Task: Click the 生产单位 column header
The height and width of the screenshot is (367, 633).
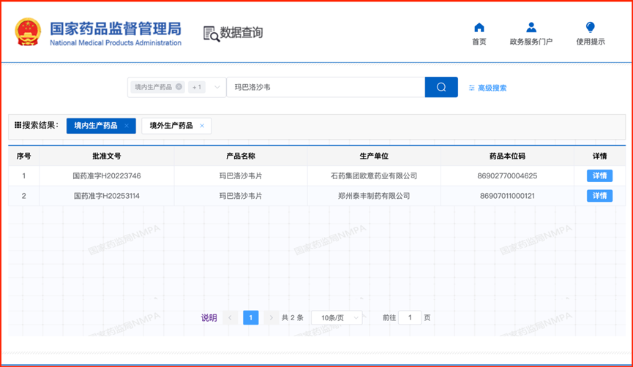Action: click(374, 156)
